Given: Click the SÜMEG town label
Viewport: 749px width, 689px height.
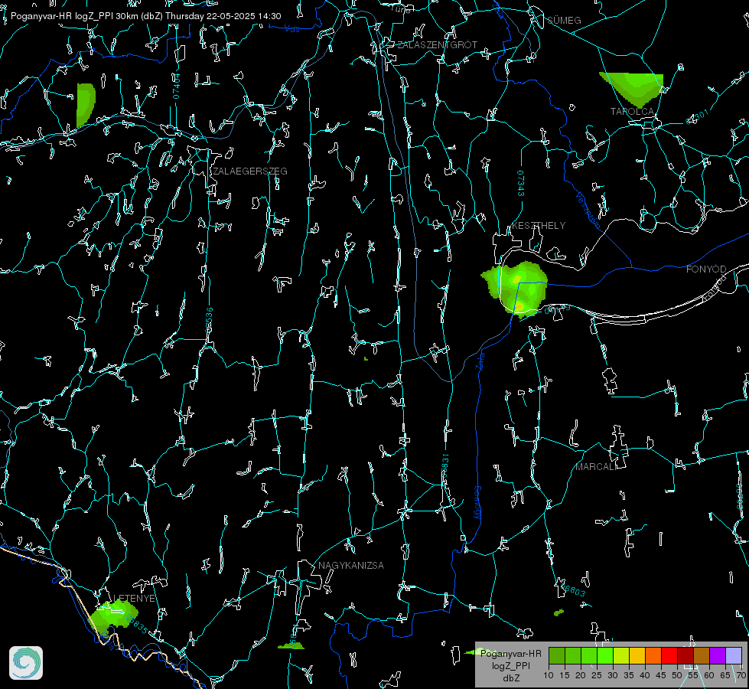Looking at the screenshot, I should point(564,21).
